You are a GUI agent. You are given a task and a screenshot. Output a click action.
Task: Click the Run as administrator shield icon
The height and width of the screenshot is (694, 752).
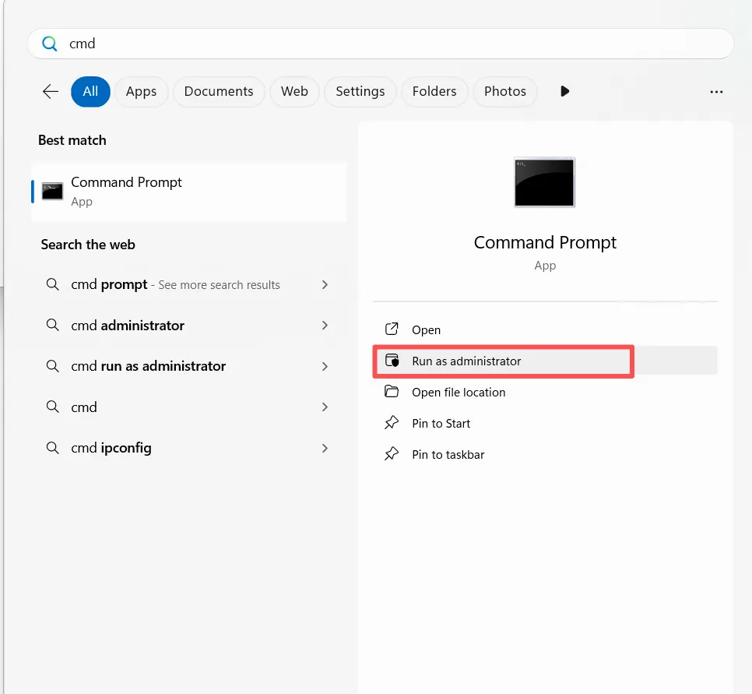click(392, 361)
